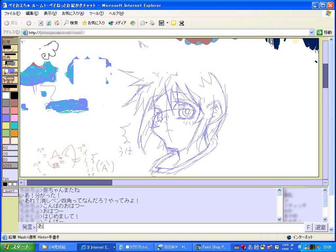Image resolution: width=336 pixels, height=252 pixels.
Task: Click the F button beside chat input
Action: pyautogui.click(x=308, y=227)
